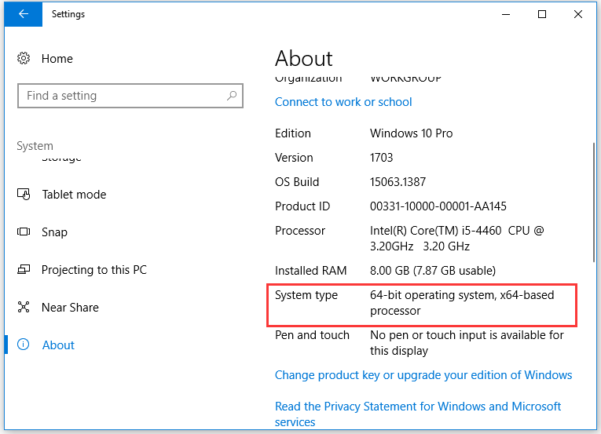Click the OS Build label
Screen dimensions: 601x434
point(297,181)
